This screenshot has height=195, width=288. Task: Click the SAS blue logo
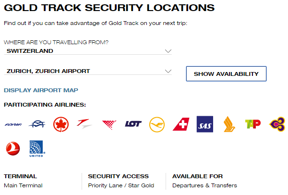pos(205,124)
